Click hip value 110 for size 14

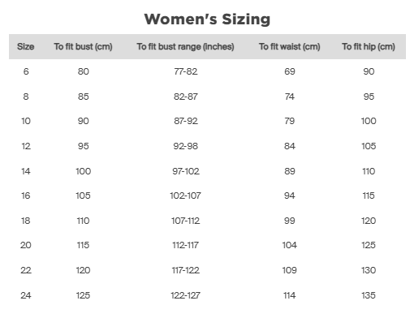(x=369, y=171)
